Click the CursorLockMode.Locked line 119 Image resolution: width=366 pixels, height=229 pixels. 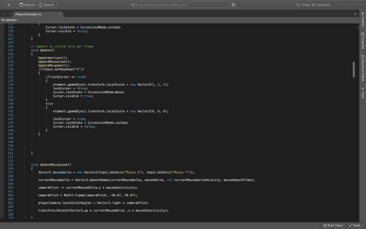click(x=83, y=27)
